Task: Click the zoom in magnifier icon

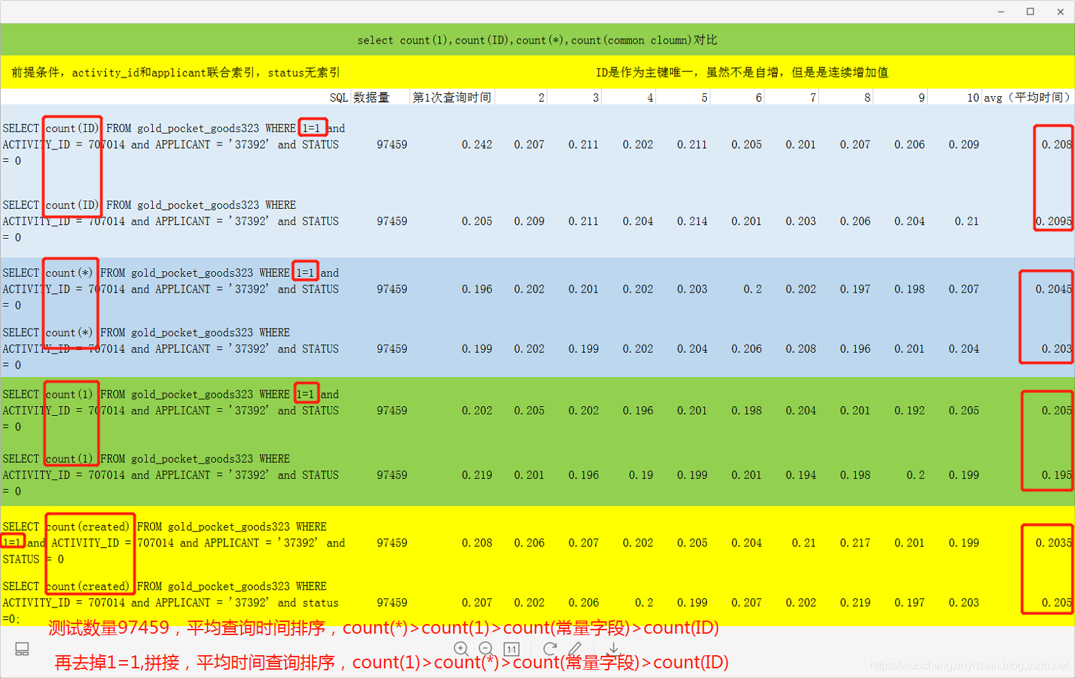Action: coord(461,649)
